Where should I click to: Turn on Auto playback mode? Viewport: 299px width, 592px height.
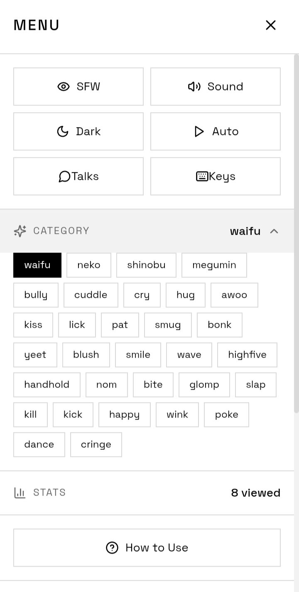(x=216, y=131)
